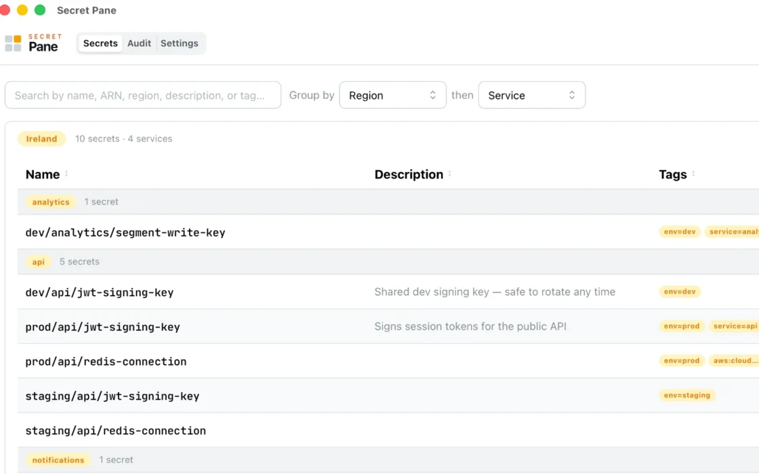
Task: Open the Audit tab
Action: click(x=140, y=43)
